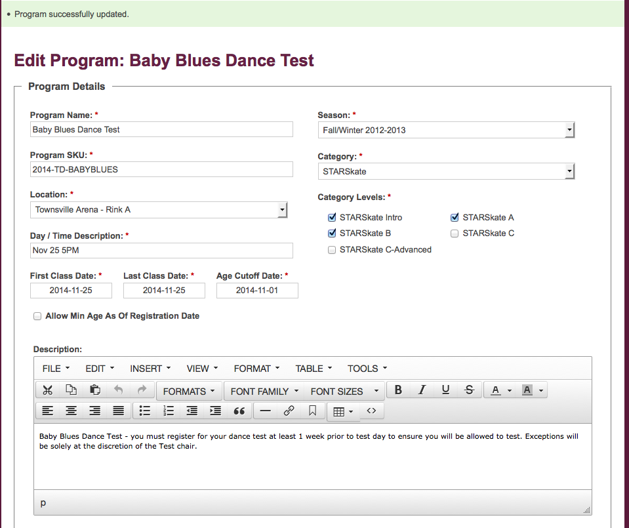This screenshot has width=629, height=528.
Task: Open the text color picker arrow
Action: 510,390
